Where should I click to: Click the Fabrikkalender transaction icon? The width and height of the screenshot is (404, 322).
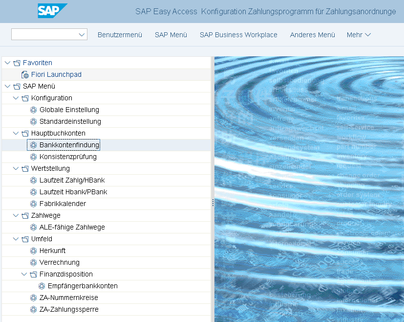click(x=33, y=204)
